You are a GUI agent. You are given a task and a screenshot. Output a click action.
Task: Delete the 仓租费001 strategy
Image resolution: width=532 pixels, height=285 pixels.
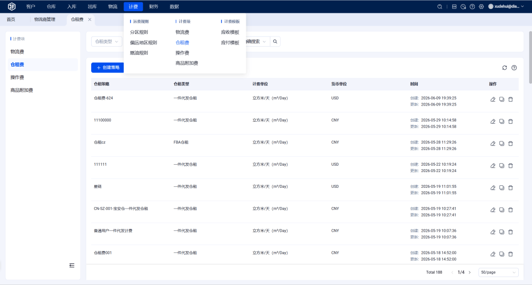click(x=510, y=254)
